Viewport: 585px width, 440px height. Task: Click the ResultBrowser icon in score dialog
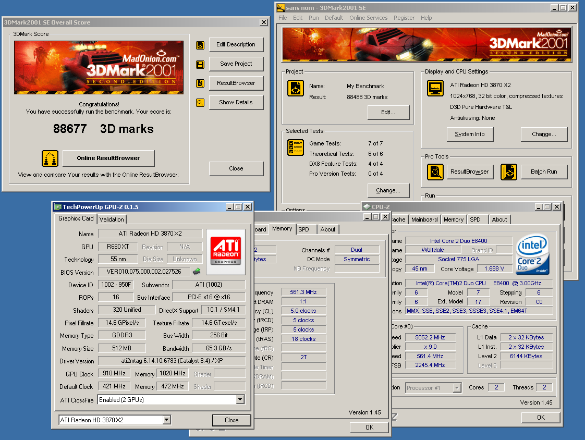pos(200,83)
